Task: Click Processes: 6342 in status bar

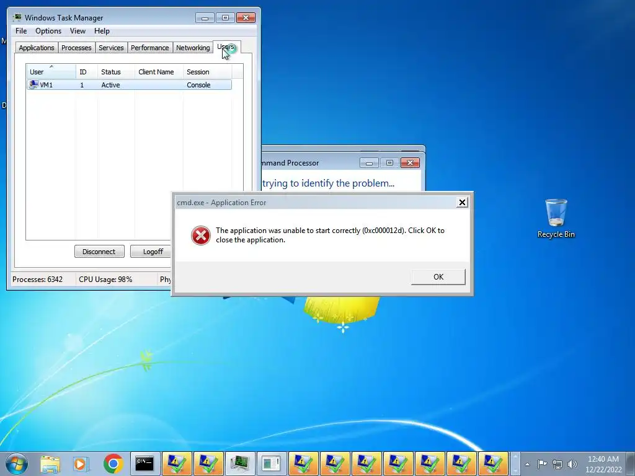Action: 37,280
